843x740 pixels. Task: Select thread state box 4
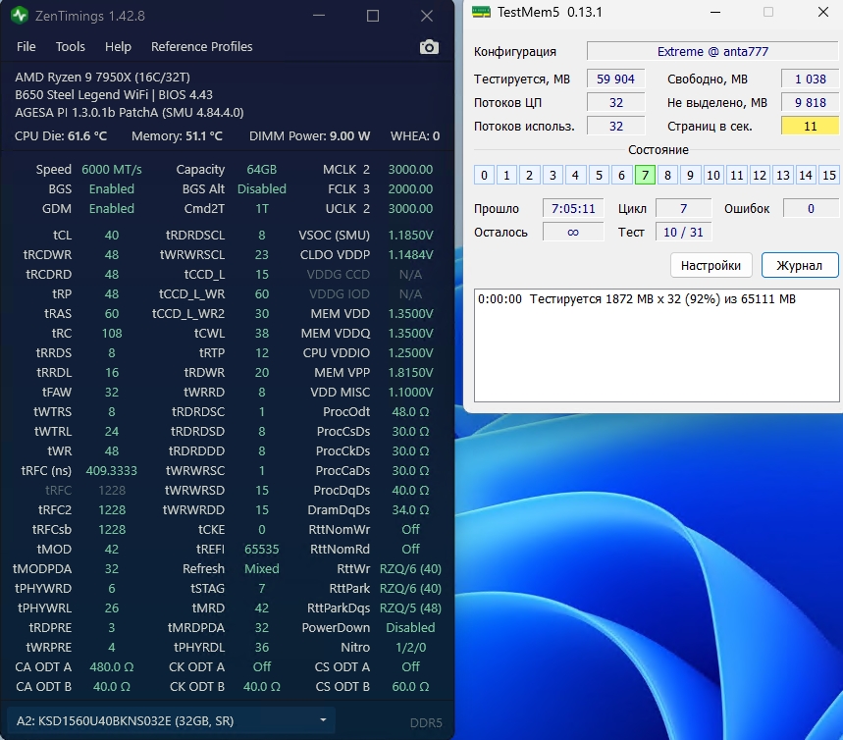click(575, 176)
